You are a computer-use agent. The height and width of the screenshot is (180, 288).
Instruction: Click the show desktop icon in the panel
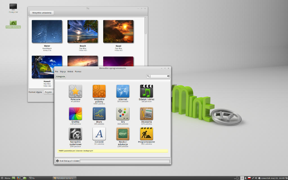pos(13,178)
